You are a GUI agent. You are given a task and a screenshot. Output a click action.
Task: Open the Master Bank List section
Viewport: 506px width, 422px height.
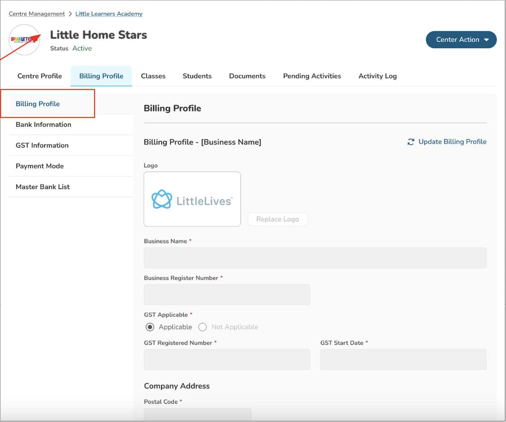[43, 187]
